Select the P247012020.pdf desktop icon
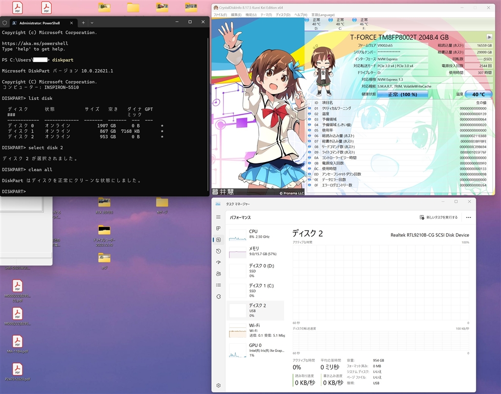This screenshot has height=394, width=501. click(18, 371)
